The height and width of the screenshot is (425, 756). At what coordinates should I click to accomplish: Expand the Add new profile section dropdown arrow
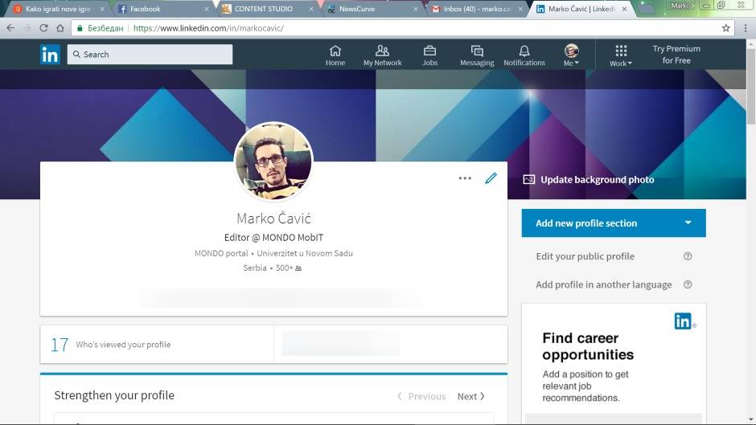(x=688, y=223)
